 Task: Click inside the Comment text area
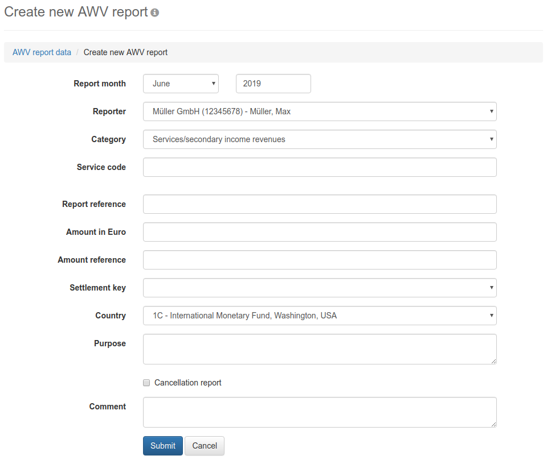pyautogui.click(x=320, y=412)
